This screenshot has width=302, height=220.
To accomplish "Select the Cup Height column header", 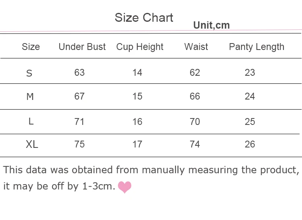I will 140,47.
